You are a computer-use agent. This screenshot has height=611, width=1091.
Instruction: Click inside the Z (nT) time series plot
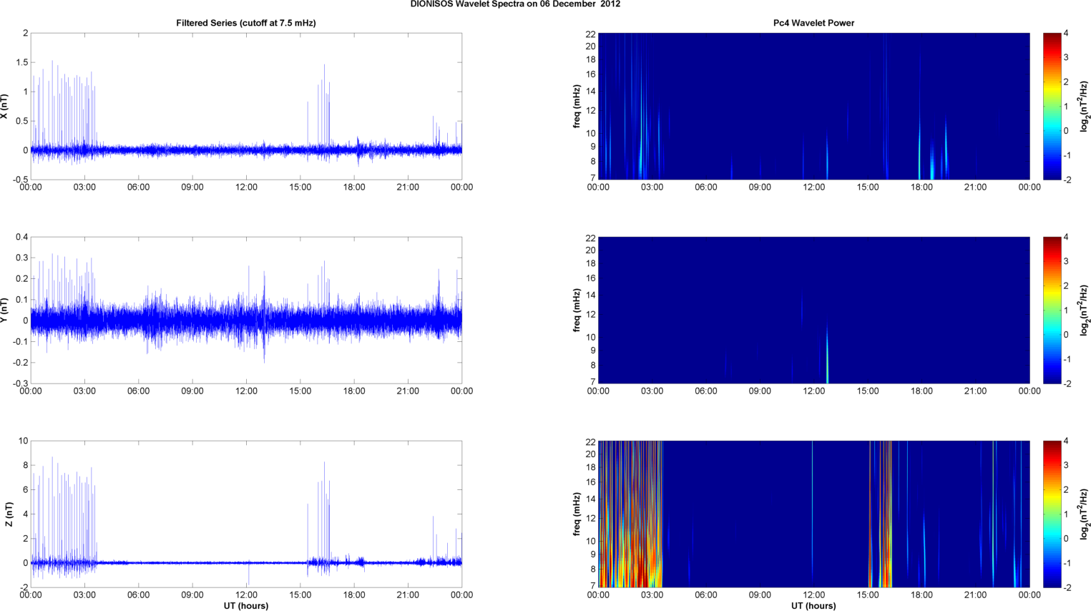(245, 514)
